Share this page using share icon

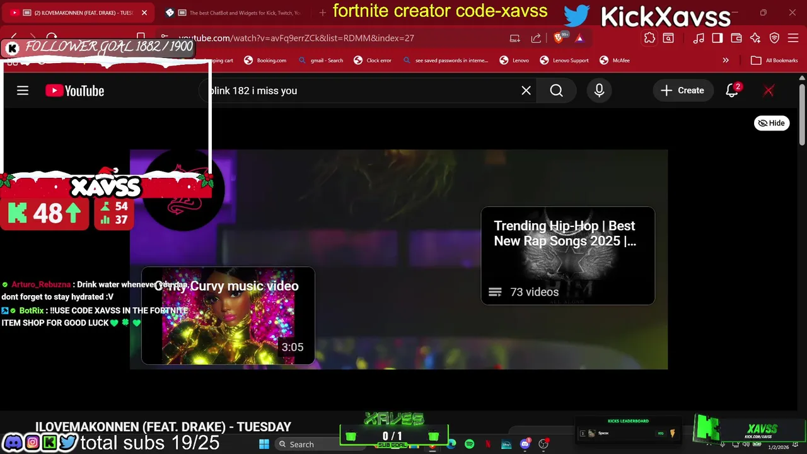point(536,38)
